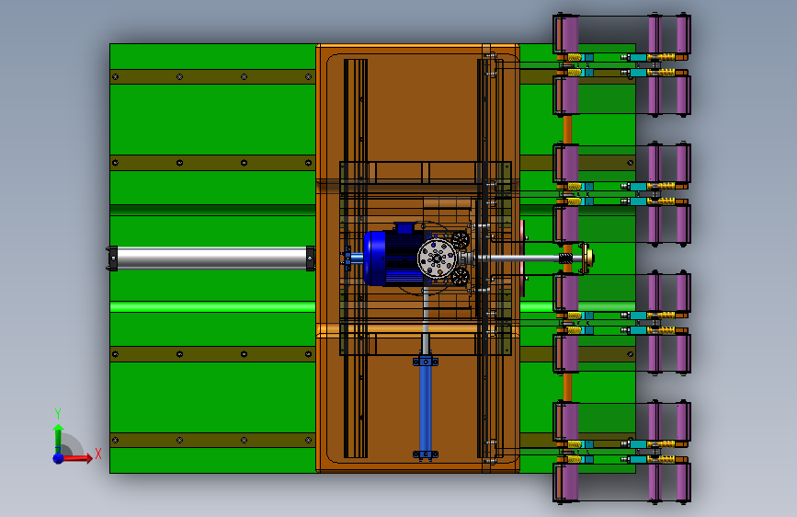Image resolution: width=797 pixels, height=517 pixels.
Task: Select the brass end cap on the horizontal shaft
Action: point(586,258)
